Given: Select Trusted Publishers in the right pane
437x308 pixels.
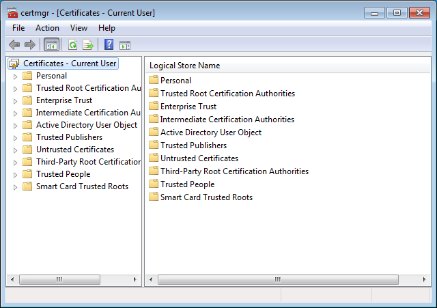Looking at the screenshot, I should pyautogui.click(x=193, y=145).
